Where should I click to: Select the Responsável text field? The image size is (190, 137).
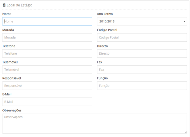pyautogui.click(x=47, y=86)
